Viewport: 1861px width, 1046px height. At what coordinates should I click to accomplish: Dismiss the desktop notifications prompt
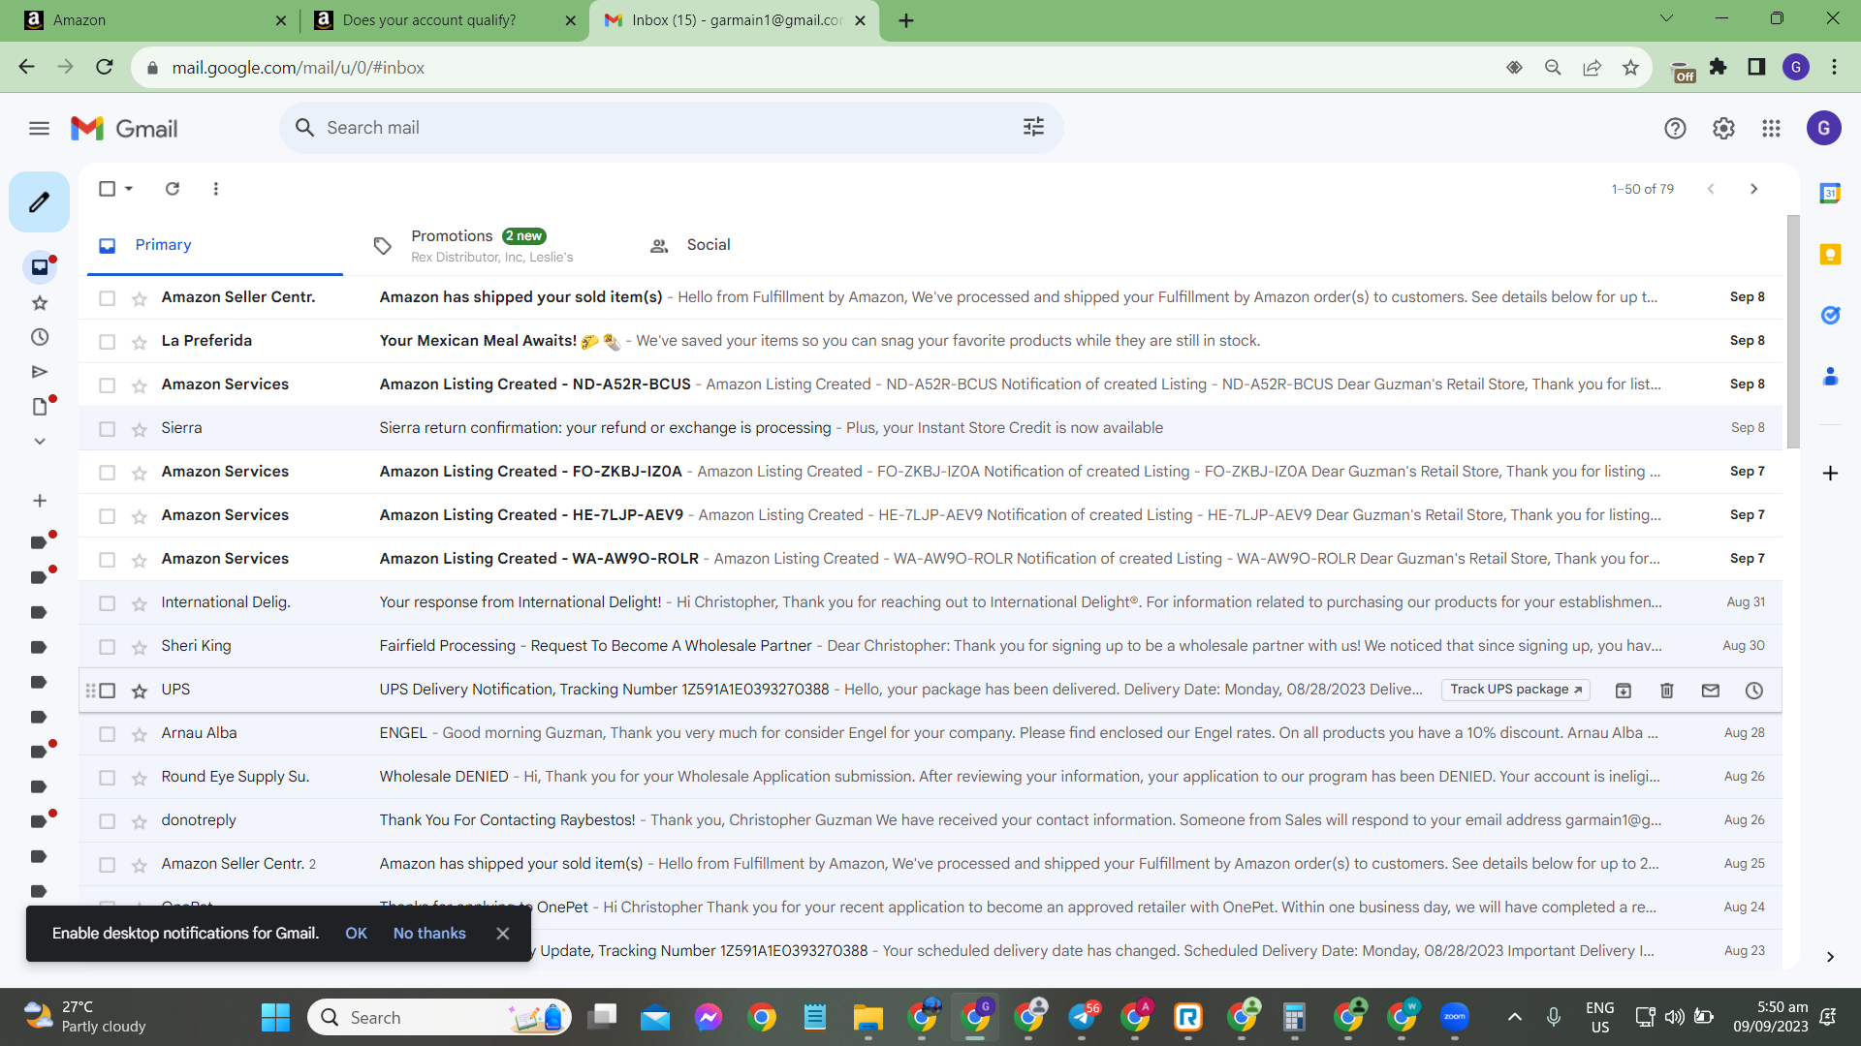pyautogui.click(x=502, y=934)
